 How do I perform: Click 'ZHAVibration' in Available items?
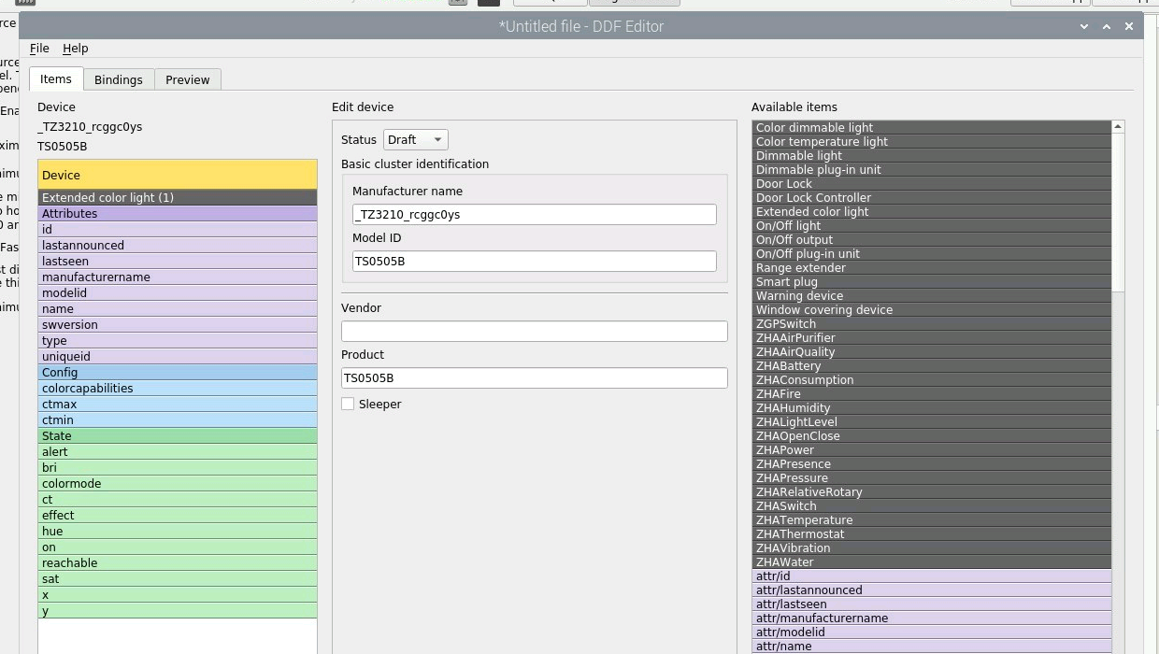[932, 548]
